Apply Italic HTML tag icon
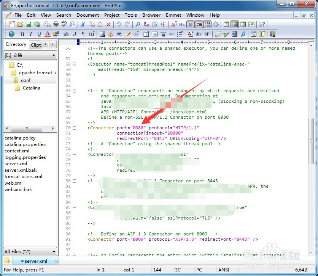 click(31, 34)
